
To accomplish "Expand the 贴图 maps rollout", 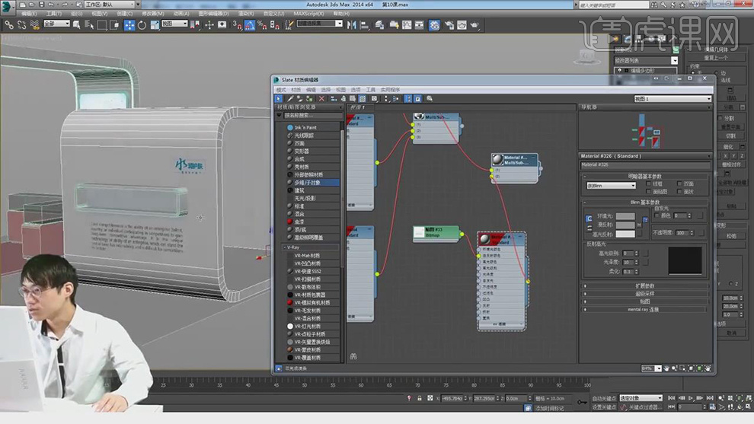I will [x=644, y=301].
